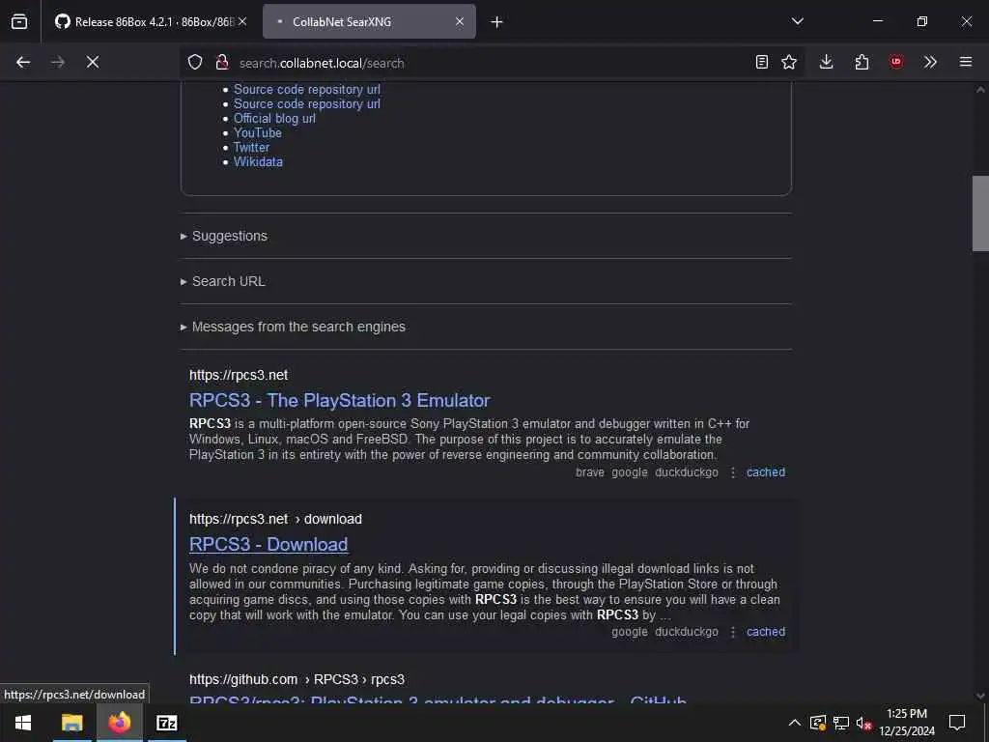Click the forward navigation arrow
This screenshot has width=989, height=742.
[57, 62]
